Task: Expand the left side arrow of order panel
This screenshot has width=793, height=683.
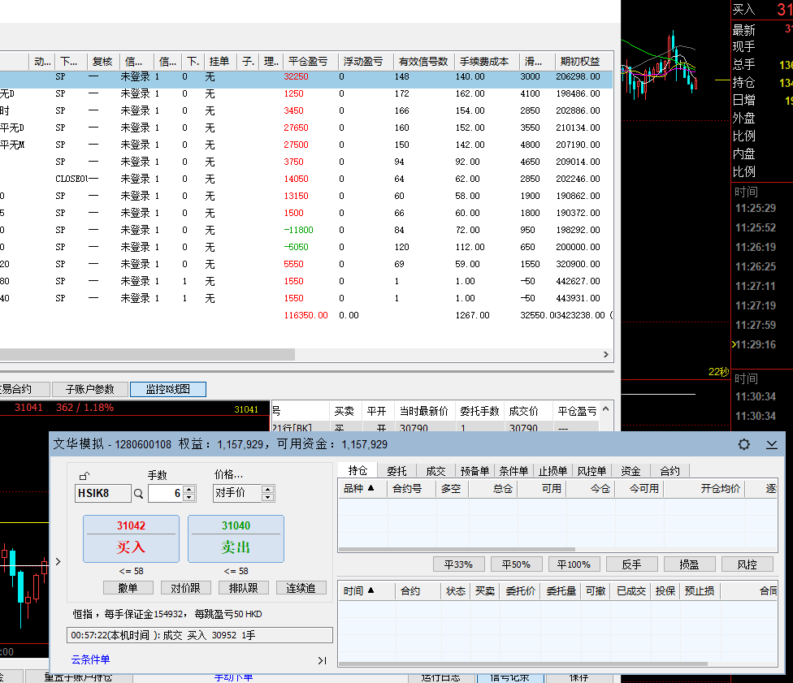Action: 58,561
